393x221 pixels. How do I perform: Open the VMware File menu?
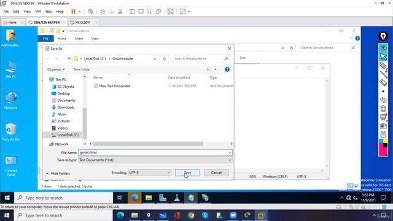click(x=6, y=12)
